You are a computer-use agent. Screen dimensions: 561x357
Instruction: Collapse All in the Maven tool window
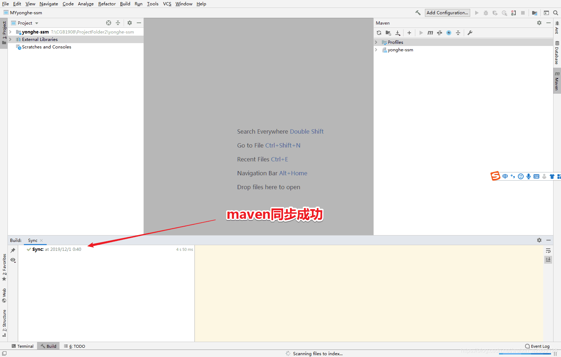click(458, 33)
